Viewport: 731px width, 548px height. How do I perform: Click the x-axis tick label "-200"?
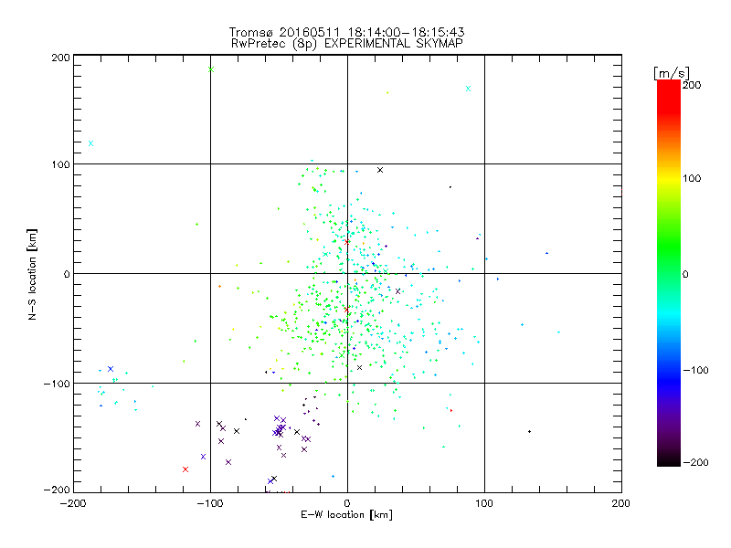(x=73, y=503)
